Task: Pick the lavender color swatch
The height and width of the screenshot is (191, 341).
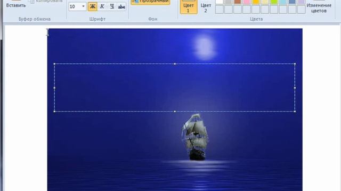Action: (x=302, y=2)
